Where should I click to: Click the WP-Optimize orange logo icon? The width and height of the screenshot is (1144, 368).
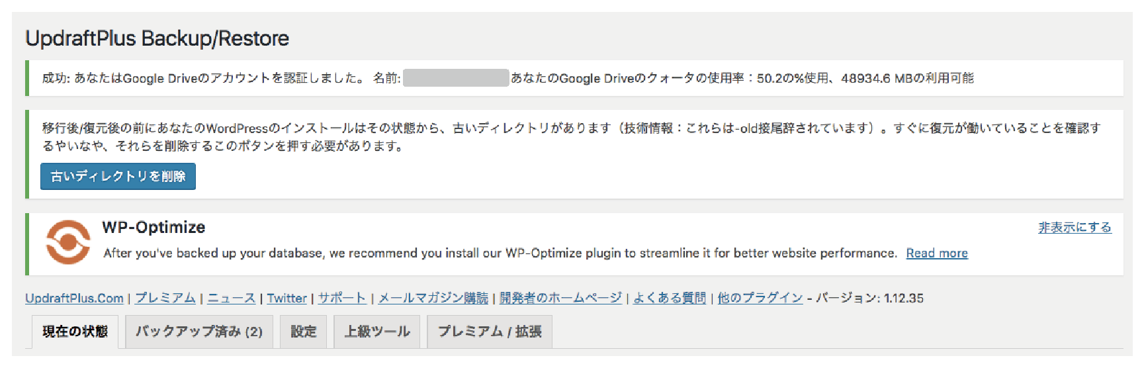(67, 242)
